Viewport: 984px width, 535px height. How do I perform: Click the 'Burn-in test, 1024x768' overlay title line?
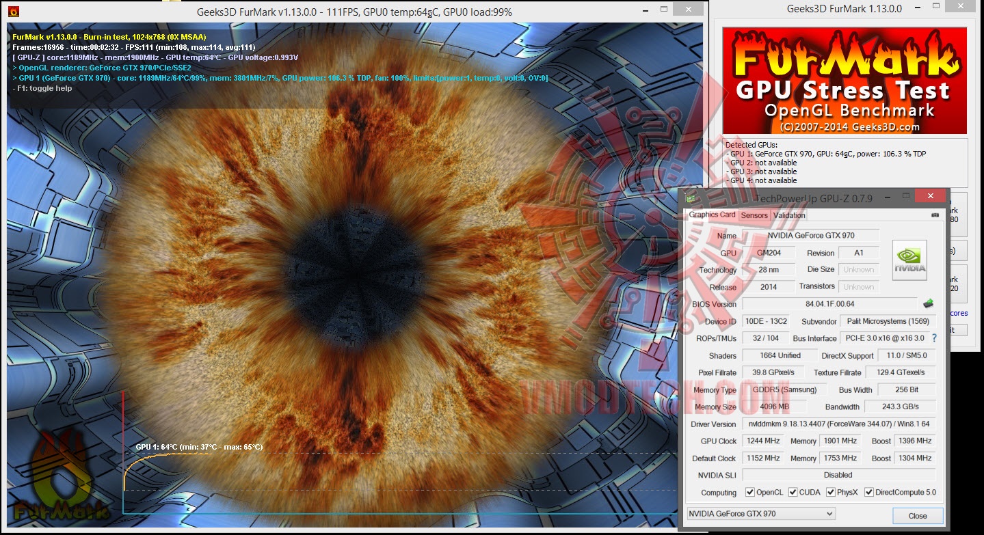click(109, 36)
